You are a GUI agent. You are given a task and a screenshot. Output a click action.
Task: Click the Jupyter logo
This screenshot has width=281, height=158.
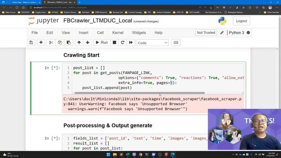pyautogui.click(x=43, y=21)
